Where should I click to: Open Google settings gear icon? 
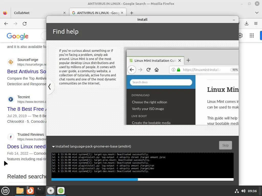(241, 35)
